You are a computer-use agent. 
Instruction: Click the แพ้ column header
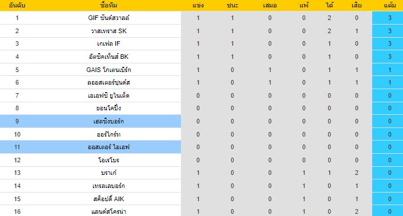click(x=304, y=5)
